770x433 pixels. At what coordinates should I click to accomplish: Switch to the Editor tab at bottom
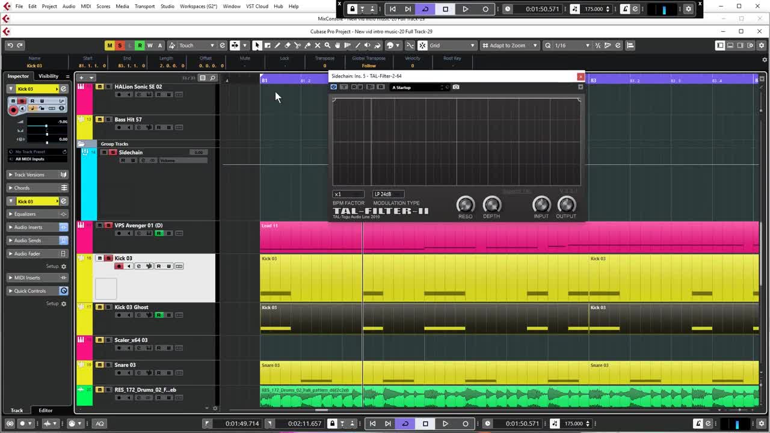point(46,410)
